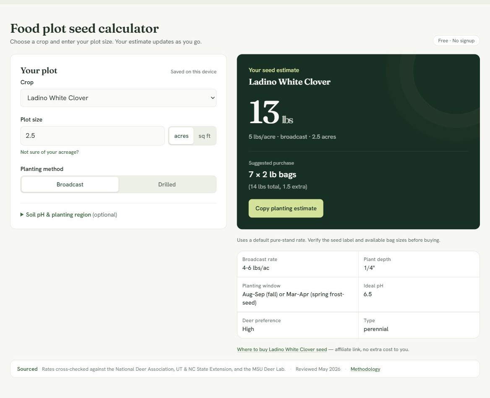Click the Free · No signup badge

456,41
